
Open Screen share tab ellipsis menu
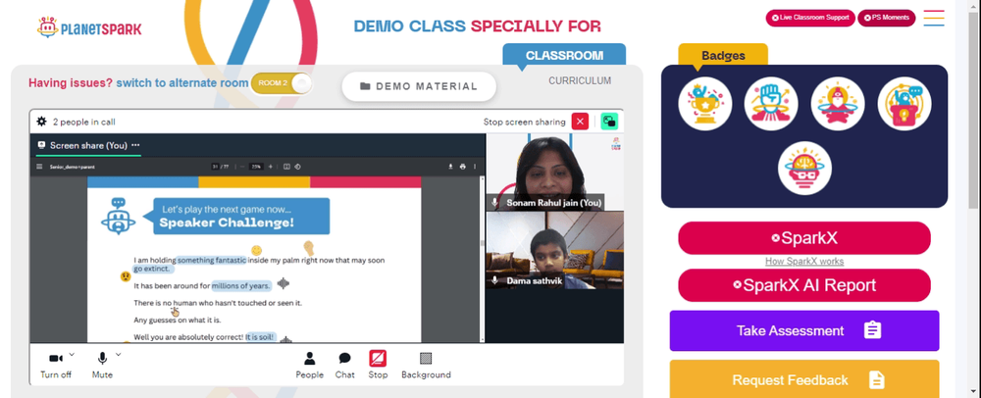(x=135, y=145)
